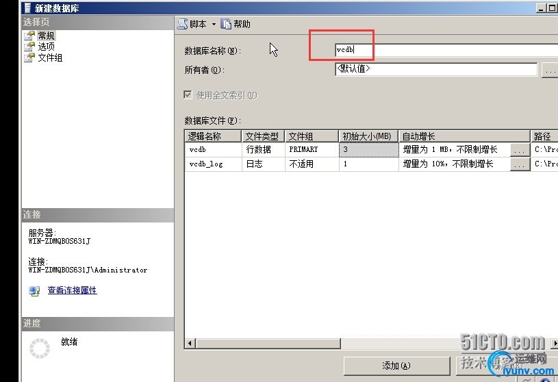Click the 文件组 column header in the grid
The image size is (558, 382).
pyautogui.click(x=312, y=136)
